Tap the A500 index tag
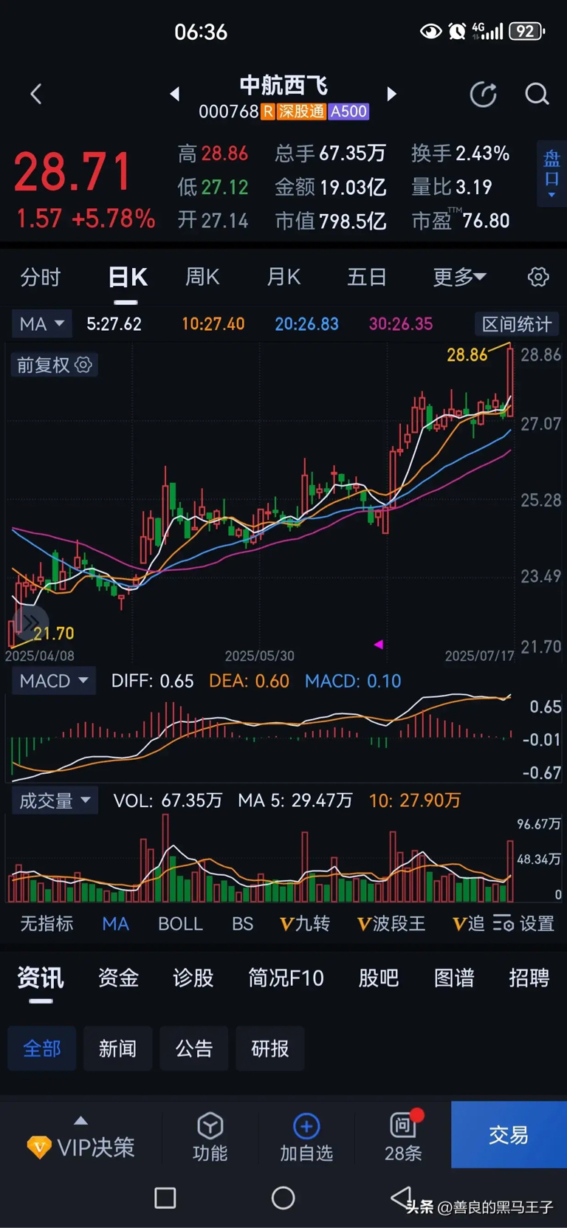 [x=348, y=112]
